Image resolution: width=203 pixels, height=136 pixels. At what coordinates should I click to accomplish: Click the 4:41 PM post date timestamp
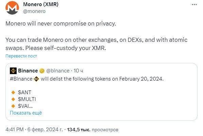(x=34, y=130)
